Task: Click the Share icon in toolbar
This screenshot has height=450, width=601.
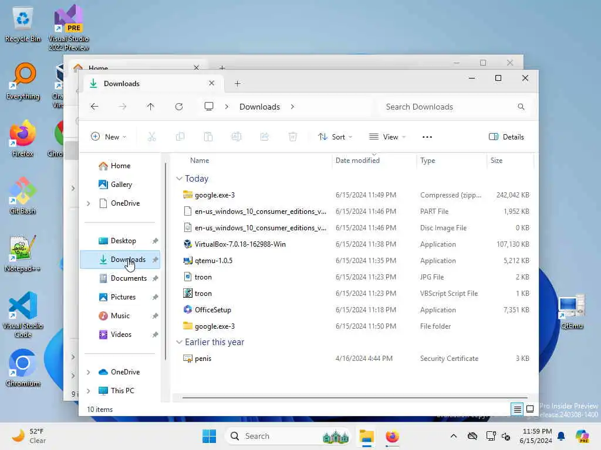Action: pyautogui.click(x=265, y=137)
